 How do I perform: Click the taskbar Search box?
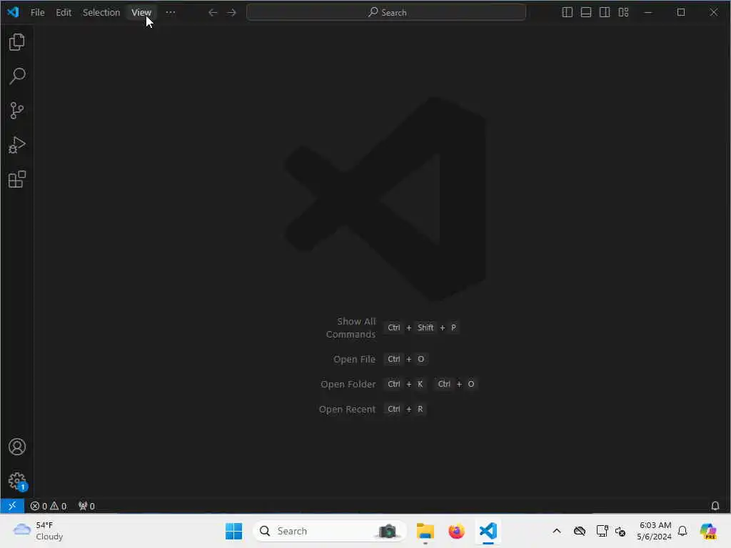pos(330,531)
